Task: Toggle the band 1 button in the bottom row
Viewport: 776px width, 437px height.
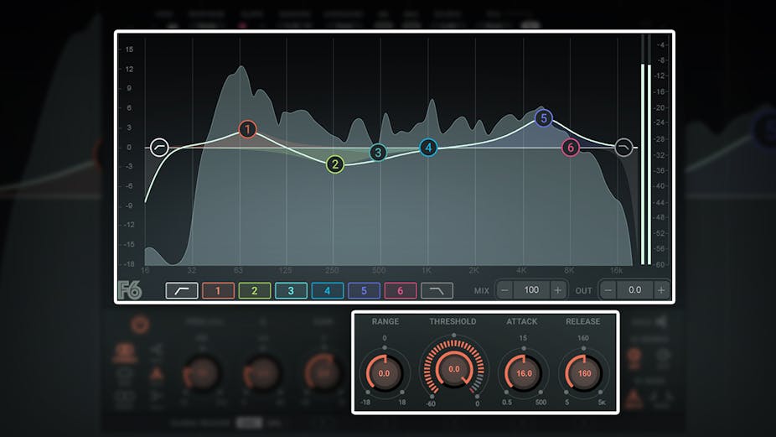Action: (219, 291)
